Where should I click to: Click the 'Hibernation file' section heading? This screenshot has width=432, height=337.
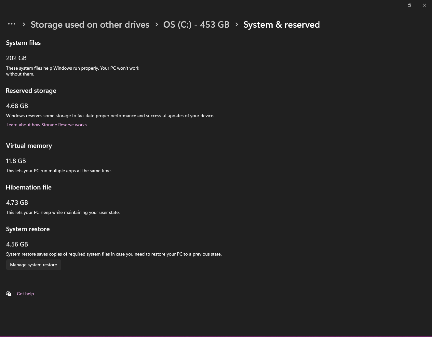(x=29, y=187)
